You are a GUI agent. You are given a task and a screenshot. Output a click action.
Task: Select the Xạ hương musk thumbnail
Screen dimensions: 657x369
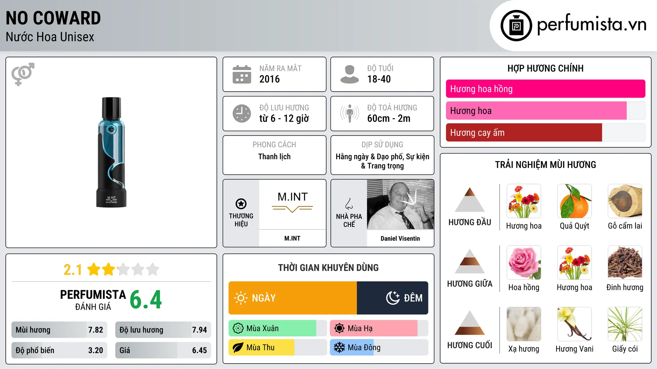(x=524, y=324)
